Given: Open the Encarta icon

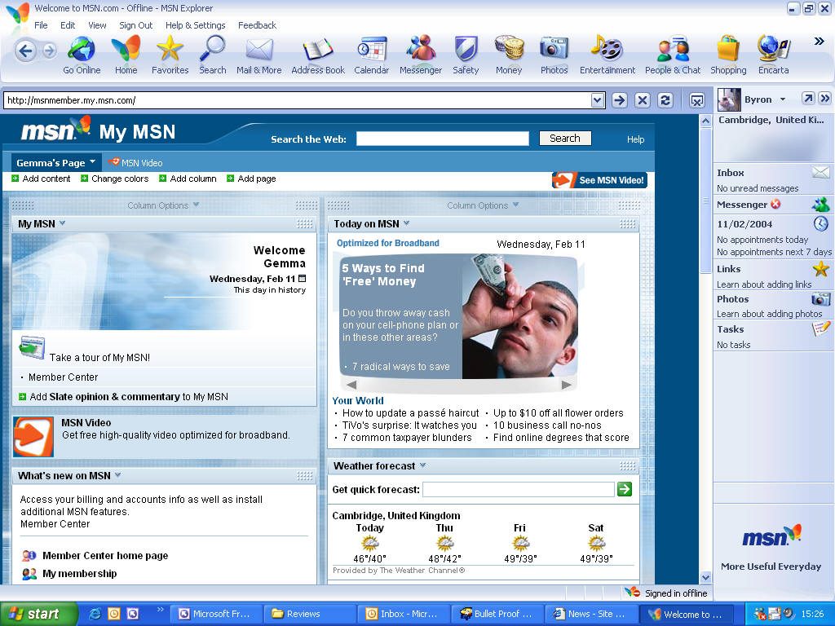Looking at the screenshot, I should 773,50.
